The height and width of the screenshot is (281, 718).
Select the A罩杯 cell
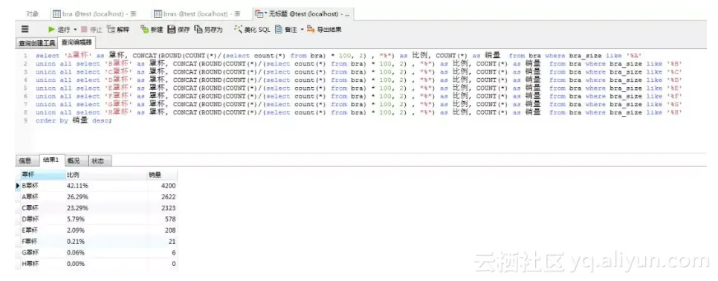coord(42,197)
